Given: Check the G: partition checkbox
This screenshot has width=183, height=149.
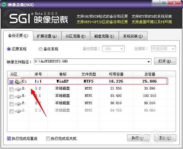Looking at the screenshot, I should [11, 111].
